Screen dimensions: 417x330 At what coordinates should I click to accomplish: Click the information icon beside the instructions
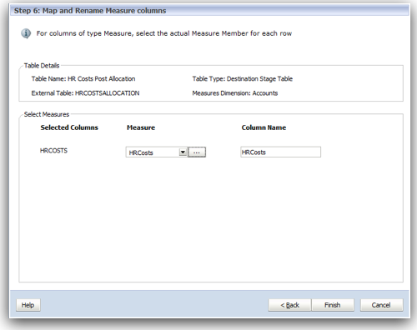tap(26, 33)
